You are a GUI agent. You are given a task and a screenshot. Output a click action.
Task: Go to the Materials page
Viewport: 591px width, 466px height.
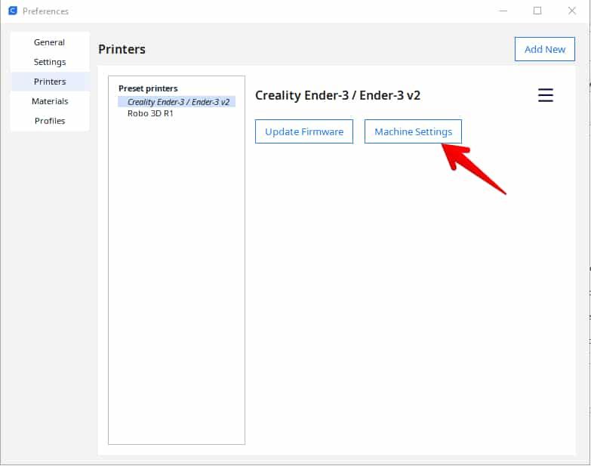click(50, 101)
